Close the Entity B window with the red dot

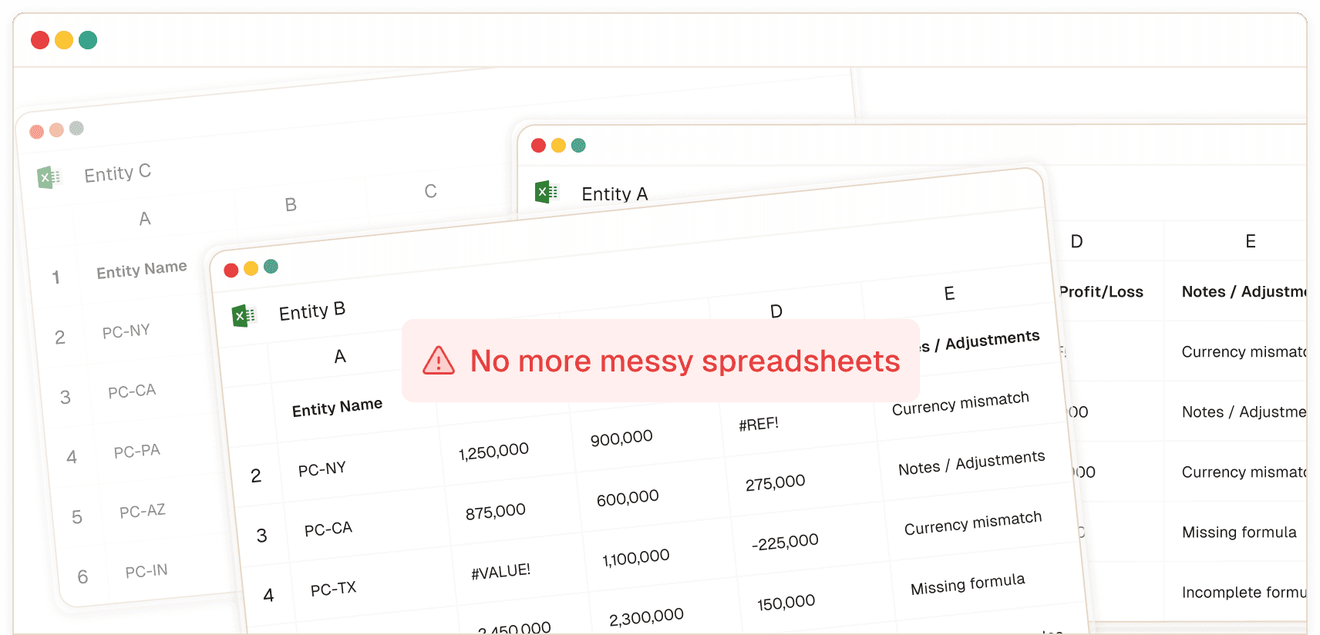(231, 270)
